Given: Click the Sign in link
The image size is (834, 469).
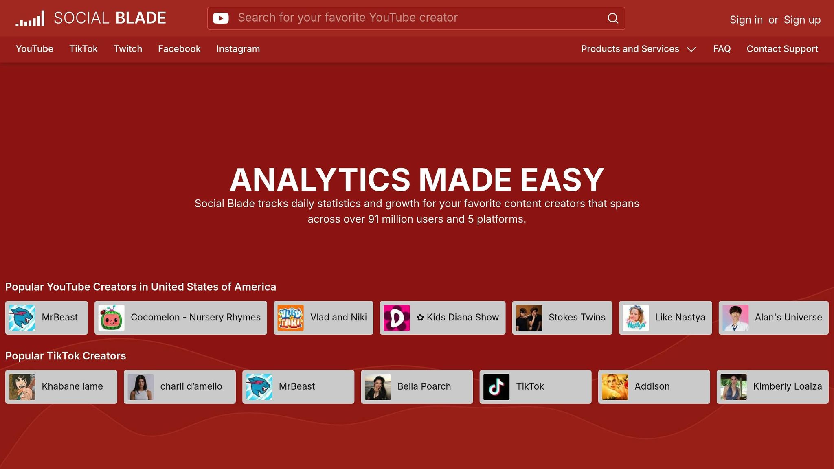Looking at the screenshot, I should coord(746,20).
